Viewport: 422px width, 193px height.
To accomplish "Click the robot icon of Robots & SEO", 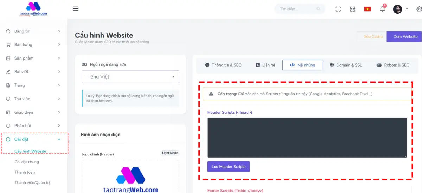I will pyautogui.click(x=379, y=65).
